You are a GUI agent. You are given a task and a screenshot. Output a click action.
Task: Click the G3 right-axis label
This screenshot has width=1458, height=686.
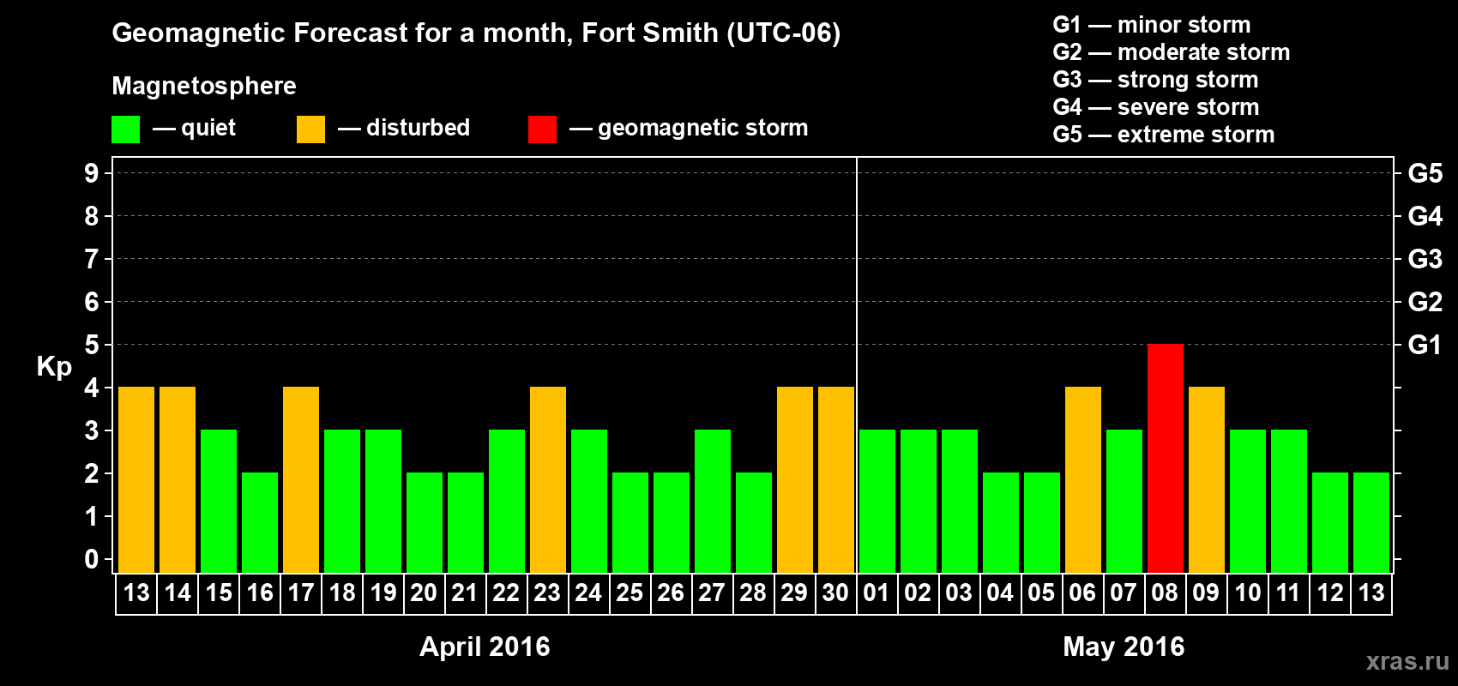pos(1425,259)
